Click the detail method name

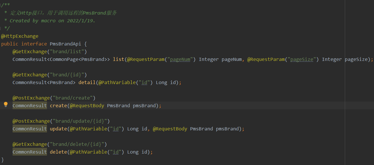[x=87, y=82]
